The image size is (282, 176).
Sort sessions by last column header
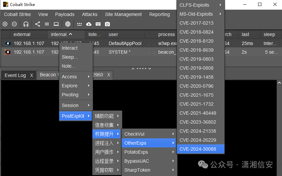(249, 34)
